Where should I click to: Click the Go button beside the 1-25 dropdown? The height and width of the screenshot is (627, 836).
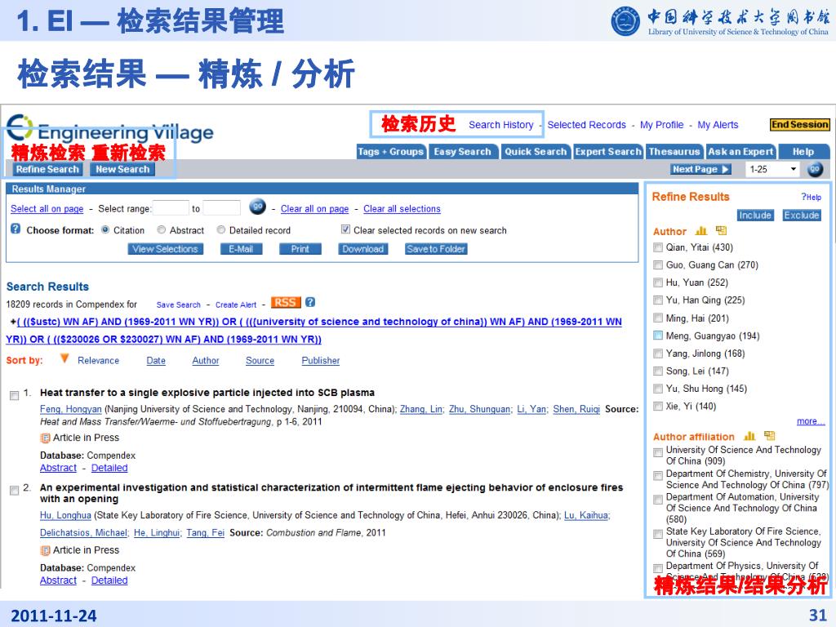click(x=816, y=170)
